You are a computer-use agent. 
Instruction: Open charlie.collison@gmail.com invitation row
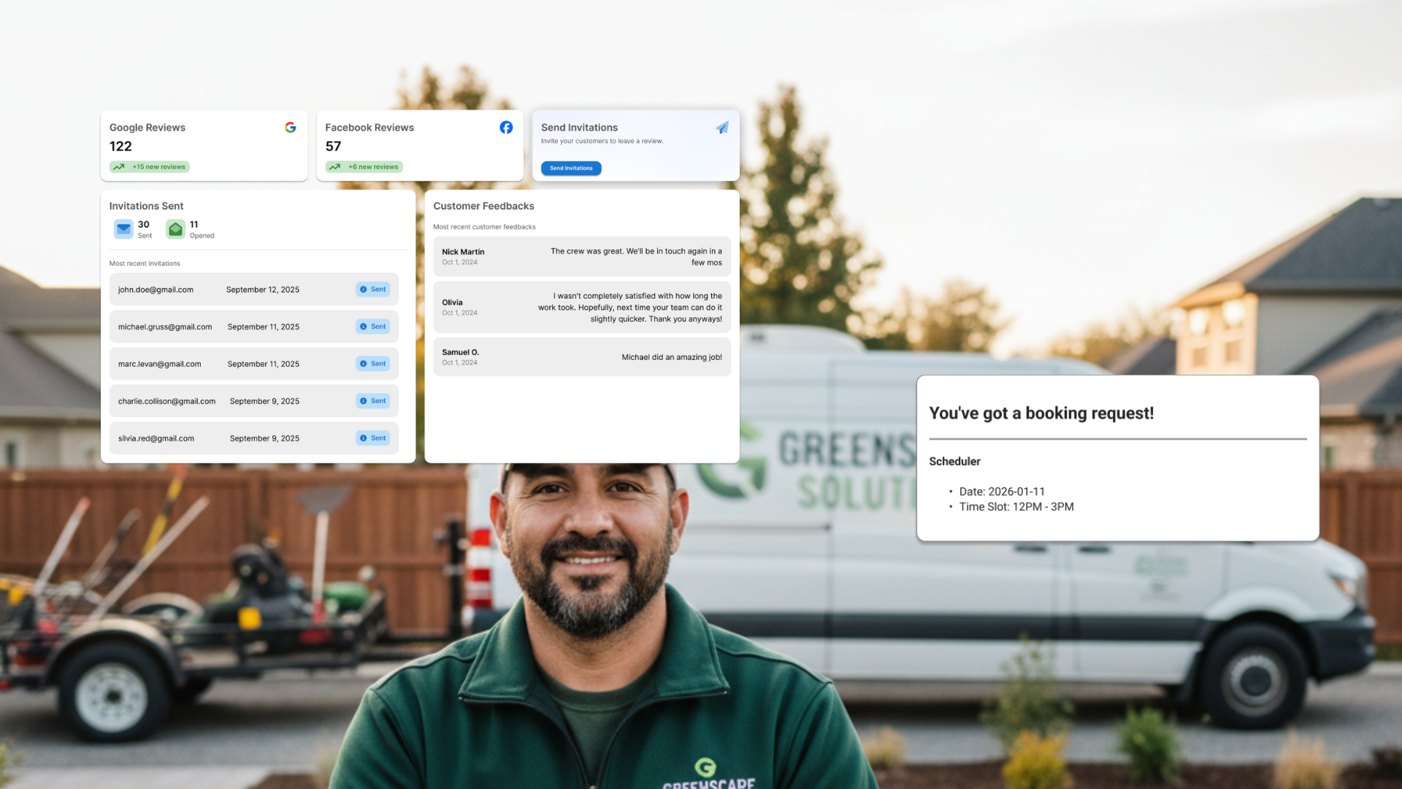pyautogui.click(x=254, y=401)
